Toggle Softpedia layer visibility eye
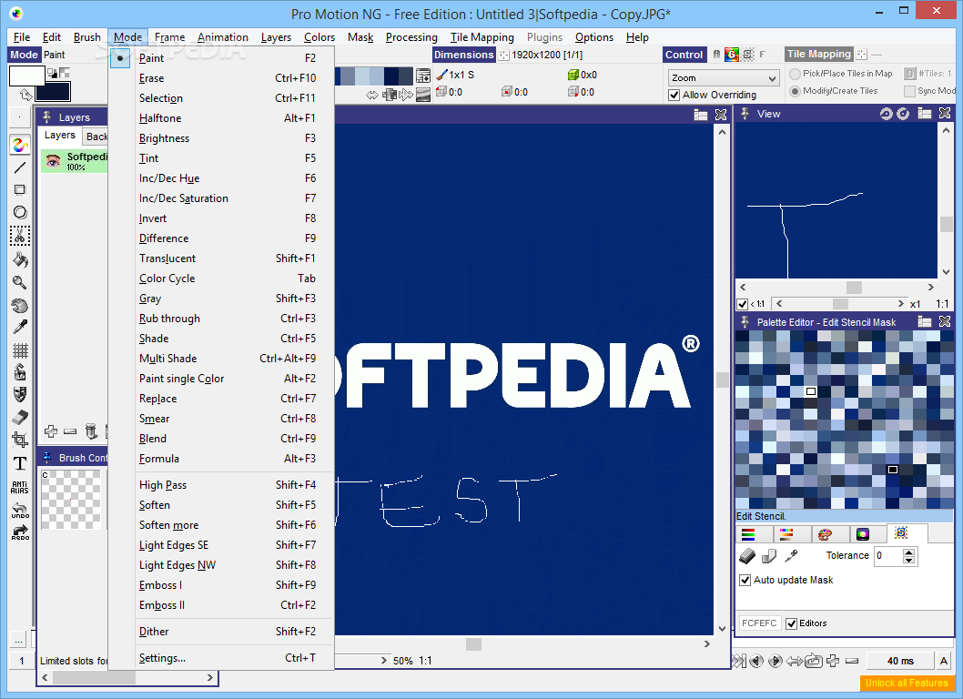Image resolution: width=963 pixels, height=699 pixels. click(x=53, y=161)
